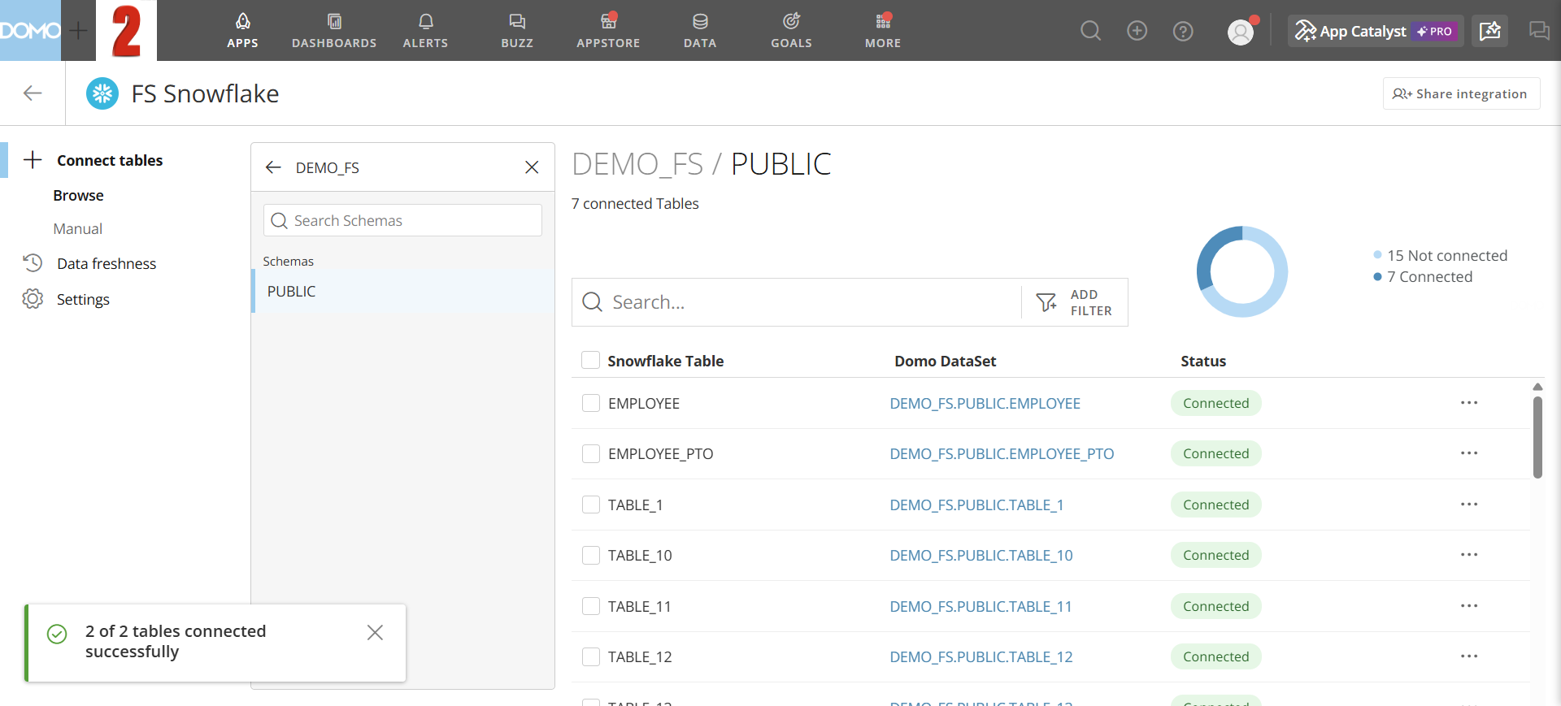Open the Appstore nav item
This screenshot has height=706, width=1561.
(608, 30)
